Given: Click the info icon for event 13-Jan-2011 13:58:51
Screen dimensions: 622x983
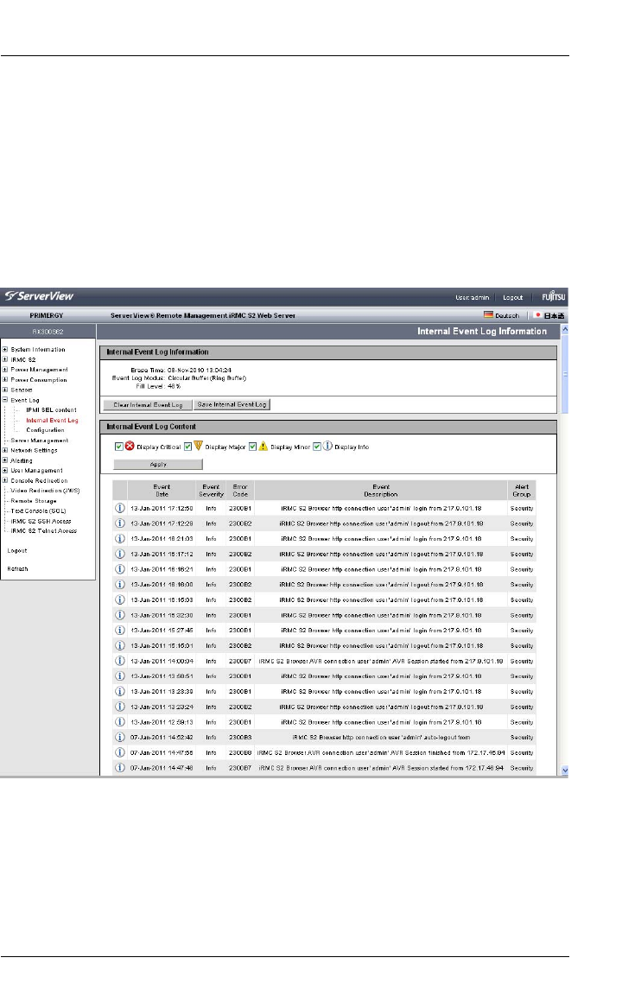Looking at the screenshot, I should [x=120, y=675].
